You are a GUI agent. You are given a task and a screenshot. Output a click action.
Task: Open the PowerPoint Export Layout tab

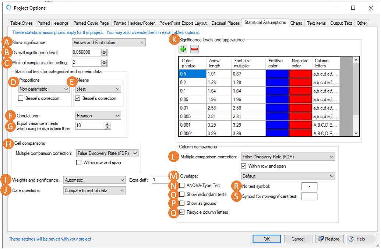[x=183, y=23]
